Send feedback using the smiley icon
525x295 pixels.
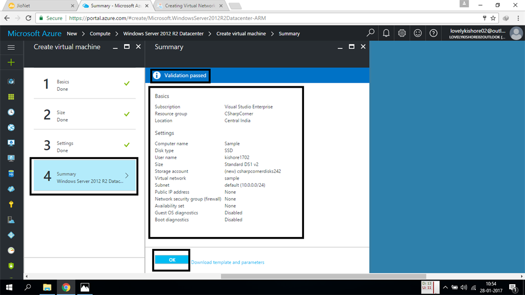tap(417, 33)
